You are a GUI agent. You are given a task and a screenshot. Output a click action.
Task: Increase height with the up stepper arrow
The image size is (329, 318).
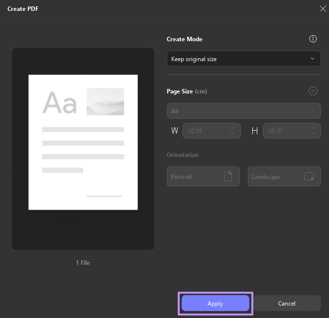tap(313, 128)
